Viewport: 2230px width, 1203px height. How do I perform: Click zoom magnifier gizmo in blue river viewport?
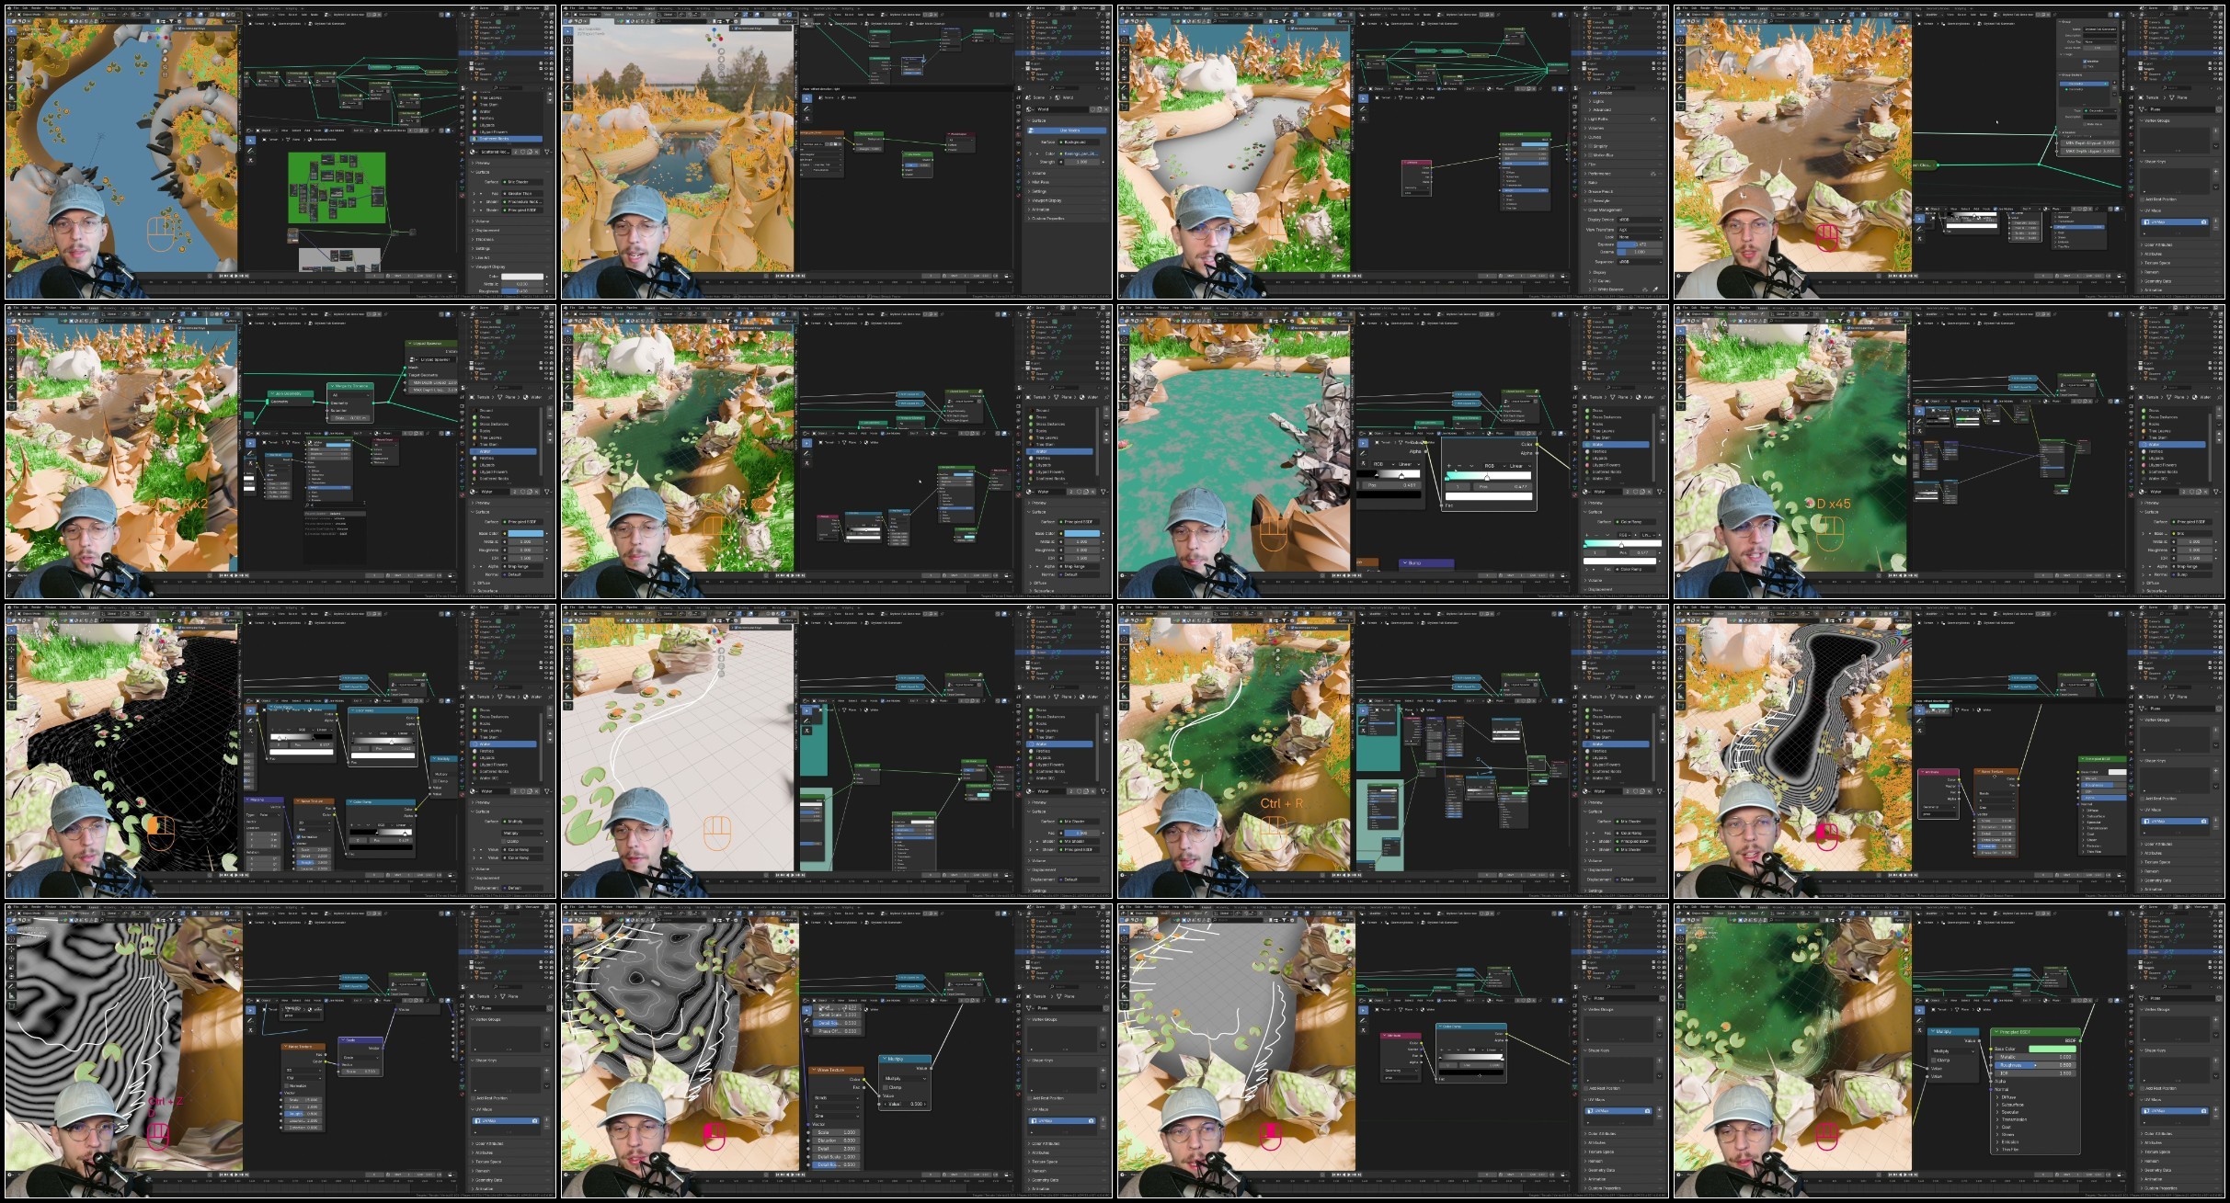tap(166, 50)
